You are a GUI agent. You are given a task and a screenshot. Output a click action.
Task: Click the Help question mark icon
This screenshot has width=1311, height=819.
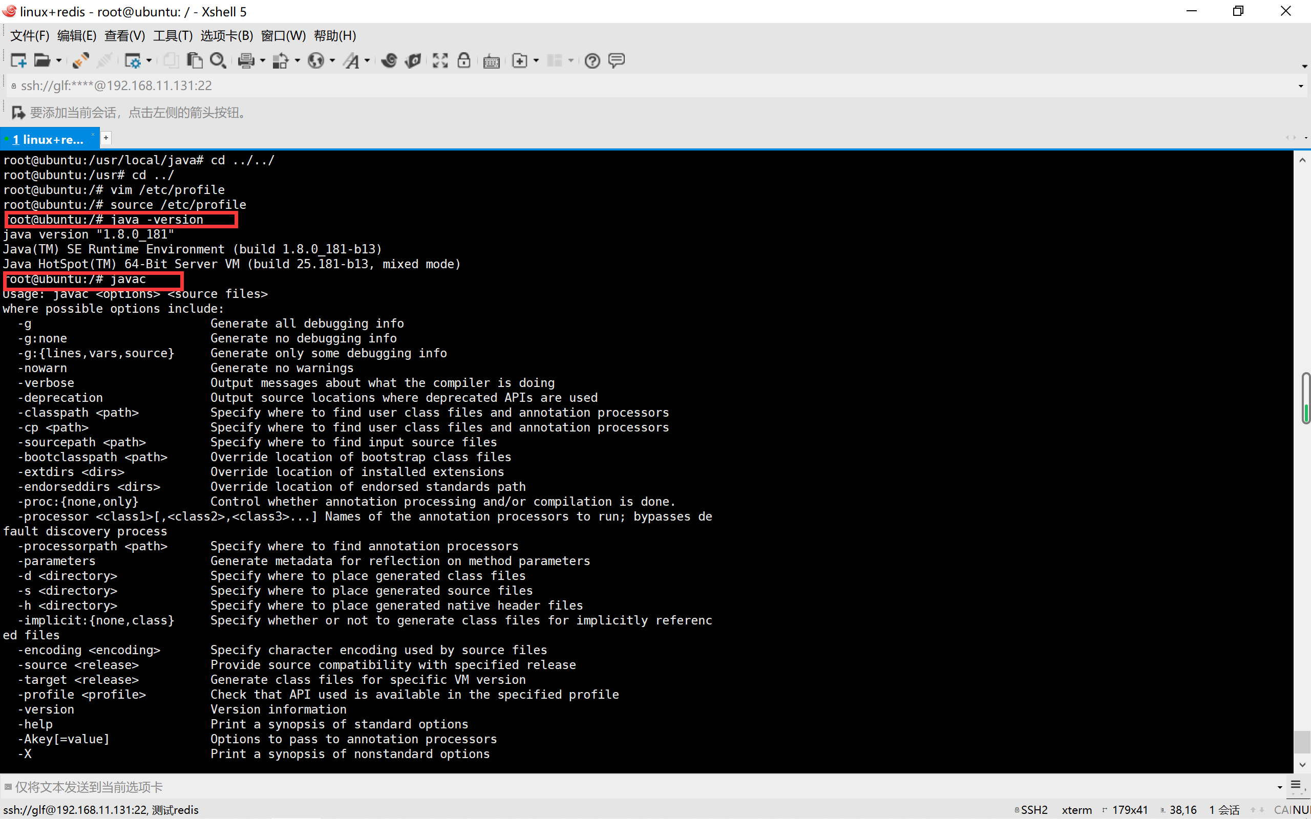pyautogui.click(x=593, y=61)
